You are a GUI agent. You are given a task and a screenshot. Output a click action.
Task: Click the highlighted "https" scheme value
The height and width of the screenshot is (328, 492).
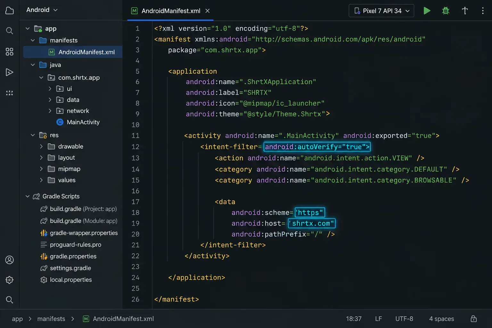310,212
